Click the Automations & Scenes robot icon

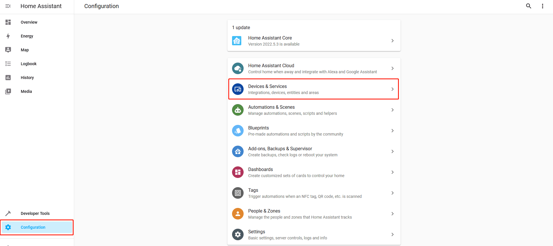tap(238, 110)
